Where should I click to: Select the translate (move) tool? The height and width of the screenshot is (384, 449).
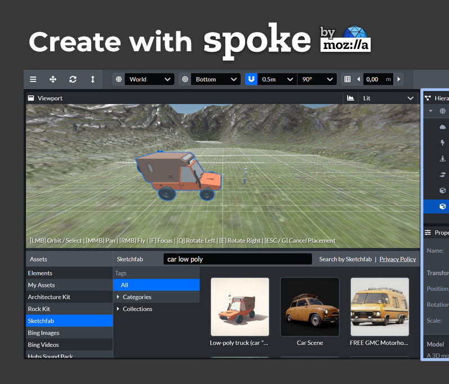tap(53, 79)
